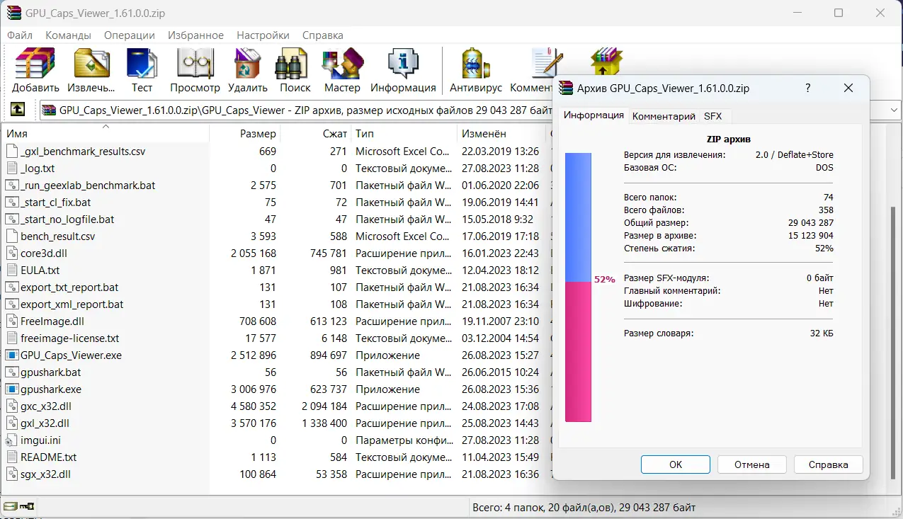Sort by the Тип column header
Screen dimensions: 903x519
pyautogui.click(x=404, y=133)
